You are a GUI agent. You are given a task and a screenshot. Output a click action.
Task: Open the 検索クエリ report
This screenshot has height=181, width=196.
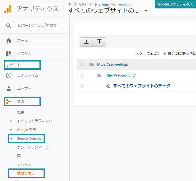(x=26, y=173)
